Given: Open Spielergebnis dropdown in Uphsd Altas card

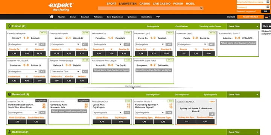Looking at the screenshot, I should pos(108,112).
